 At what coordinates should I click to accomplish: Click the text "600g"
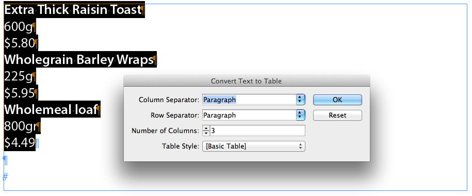[x=18, y=27]
